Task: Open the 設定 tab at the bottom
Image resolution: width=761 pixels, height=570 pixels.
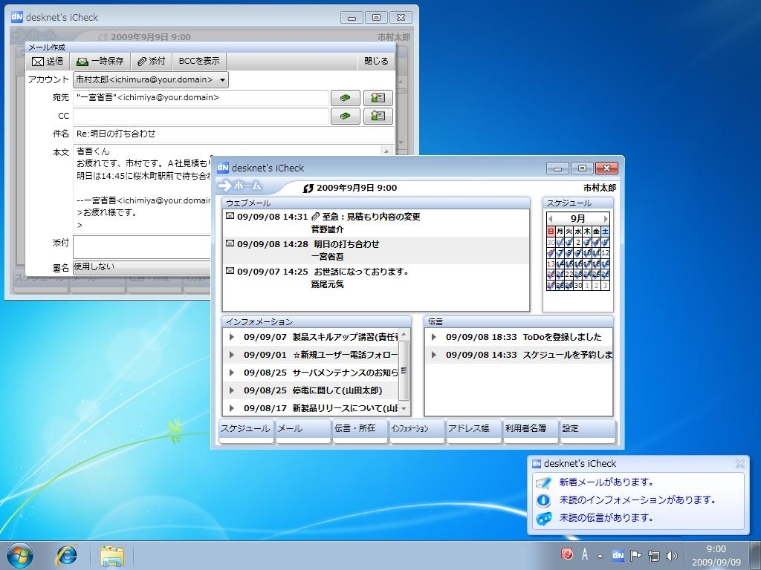Action: [587, 429]
